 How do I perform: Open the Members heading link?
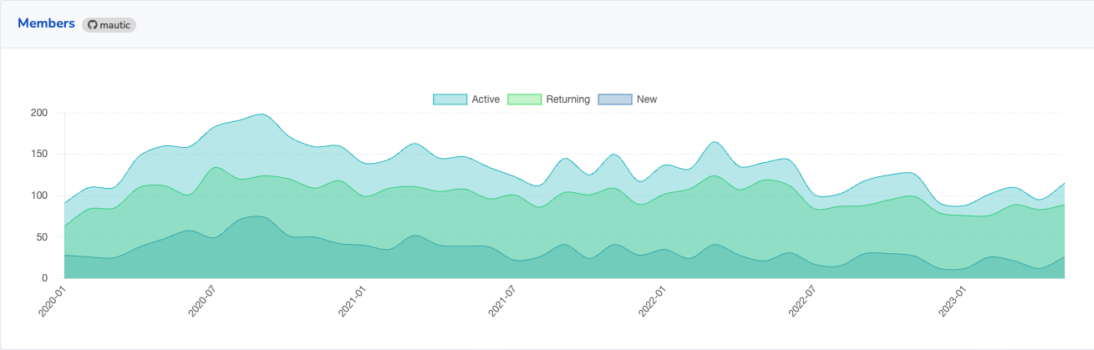coord(46,23)
